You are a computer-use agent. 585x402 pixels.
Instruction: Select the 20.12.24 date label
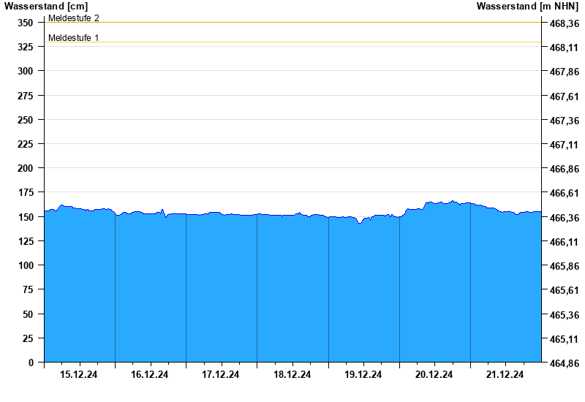[434, 375]
